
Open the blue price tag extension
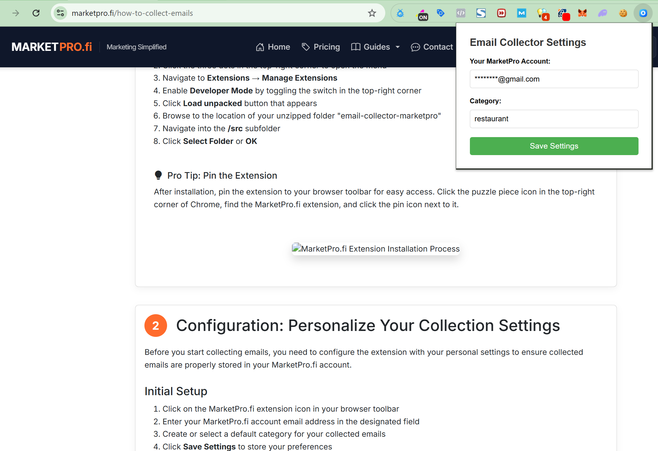(440, 13)
